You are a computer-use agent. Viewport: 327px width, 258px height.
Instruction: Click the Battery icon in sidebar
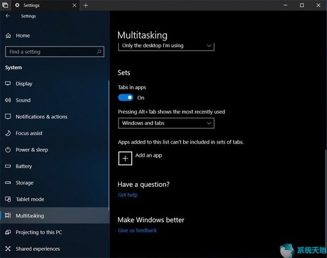pos(8,166)
